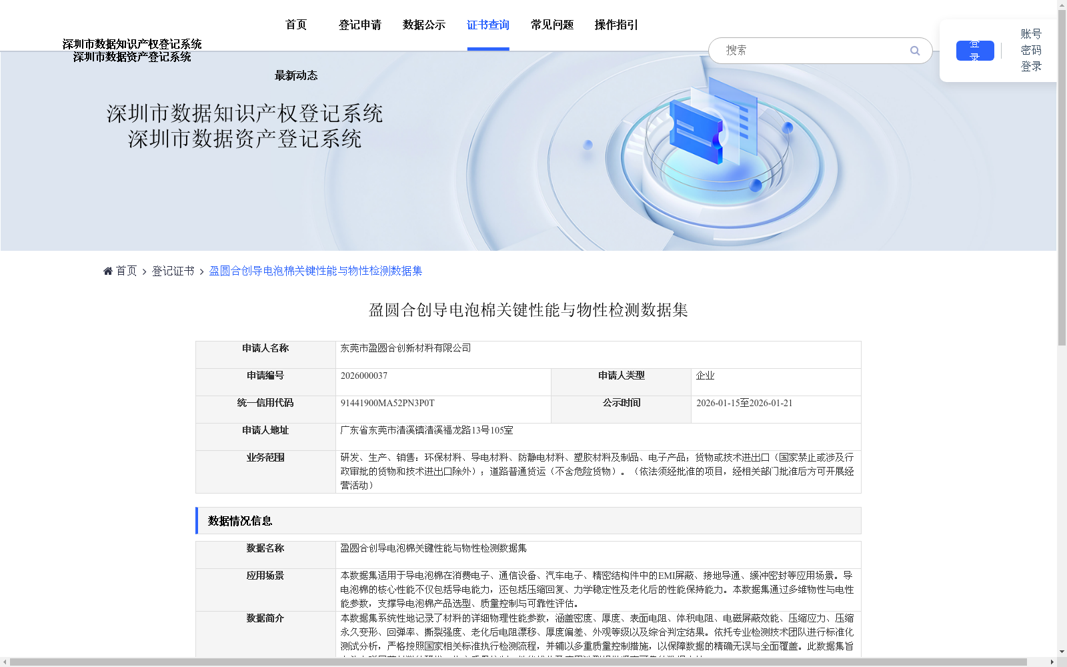Click the blue 登录 button

click(975, 51)
